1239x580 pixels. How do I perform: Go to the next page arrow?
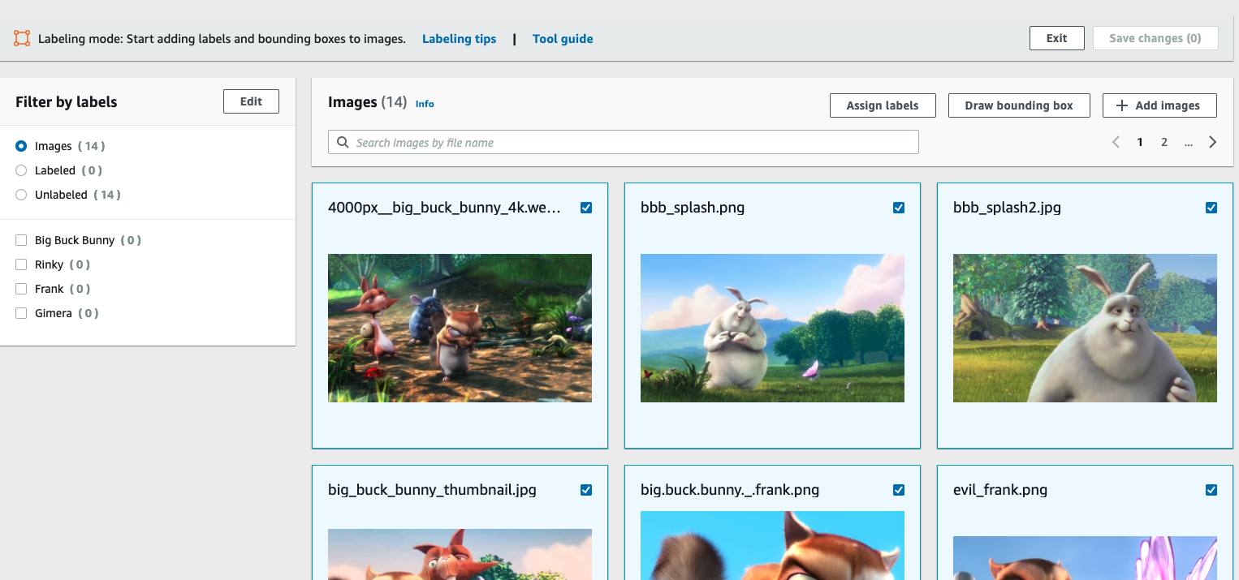(1212, 142)
